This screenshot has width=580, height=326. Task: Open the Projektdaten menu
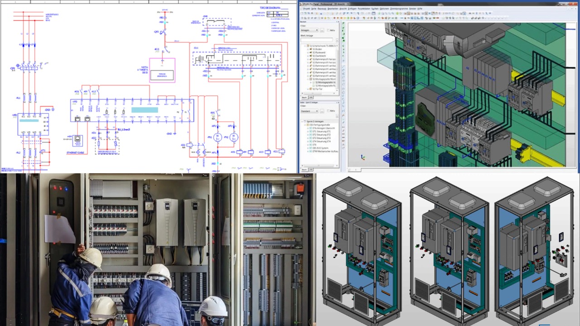363,9
